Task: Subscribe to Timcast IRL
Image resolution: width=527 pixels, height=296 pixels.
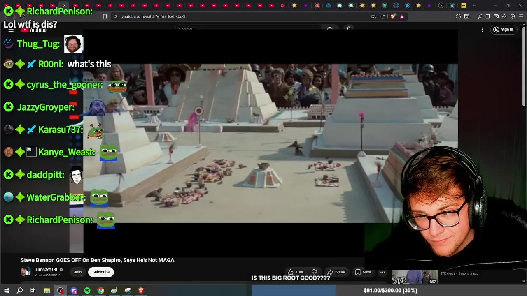Action: [x=101, y=272]
